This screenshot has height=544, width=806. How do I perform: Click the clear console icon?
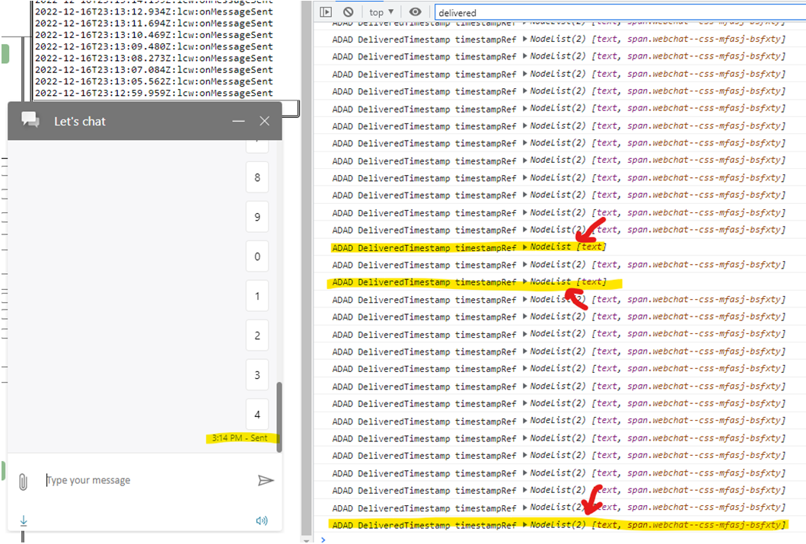349,11
